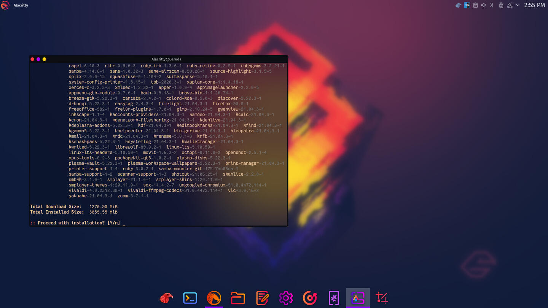Click the gwenview-21.04.3-1 package entry
This screenshot has width=548, height=308.
pyautogui.click(x=241, y=109)
